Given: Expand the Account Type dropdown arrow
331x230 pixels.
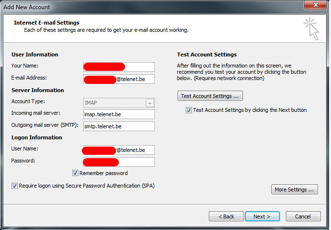Looking at the screenshot, I should point(150,103).
